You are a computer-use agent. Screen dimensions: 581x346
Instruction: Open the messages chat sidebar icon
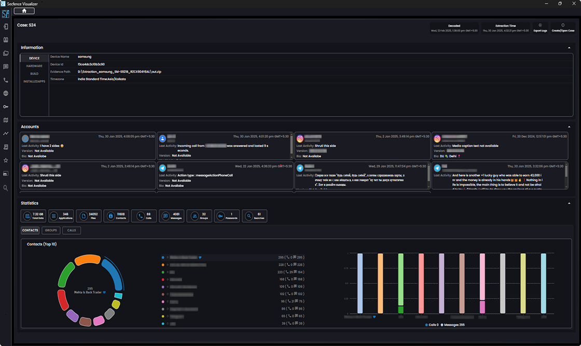tap(6, 67)
